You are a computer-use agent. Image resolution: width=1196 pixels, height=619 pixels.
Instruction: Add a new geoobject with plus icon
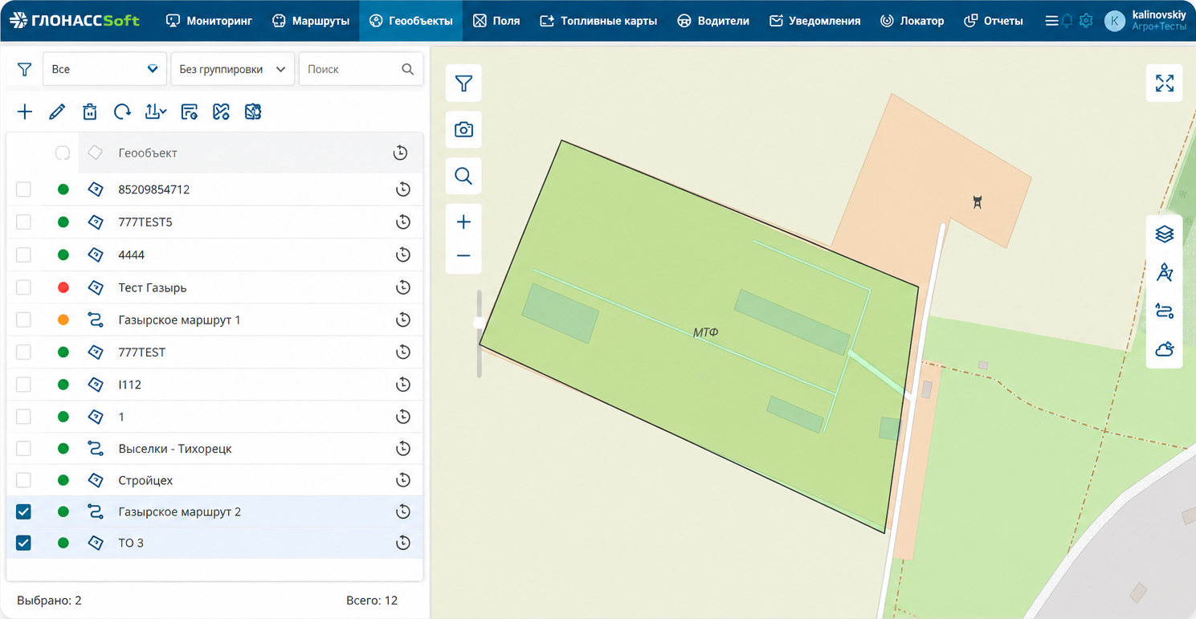pyautogui.click(x=25, y=112)
